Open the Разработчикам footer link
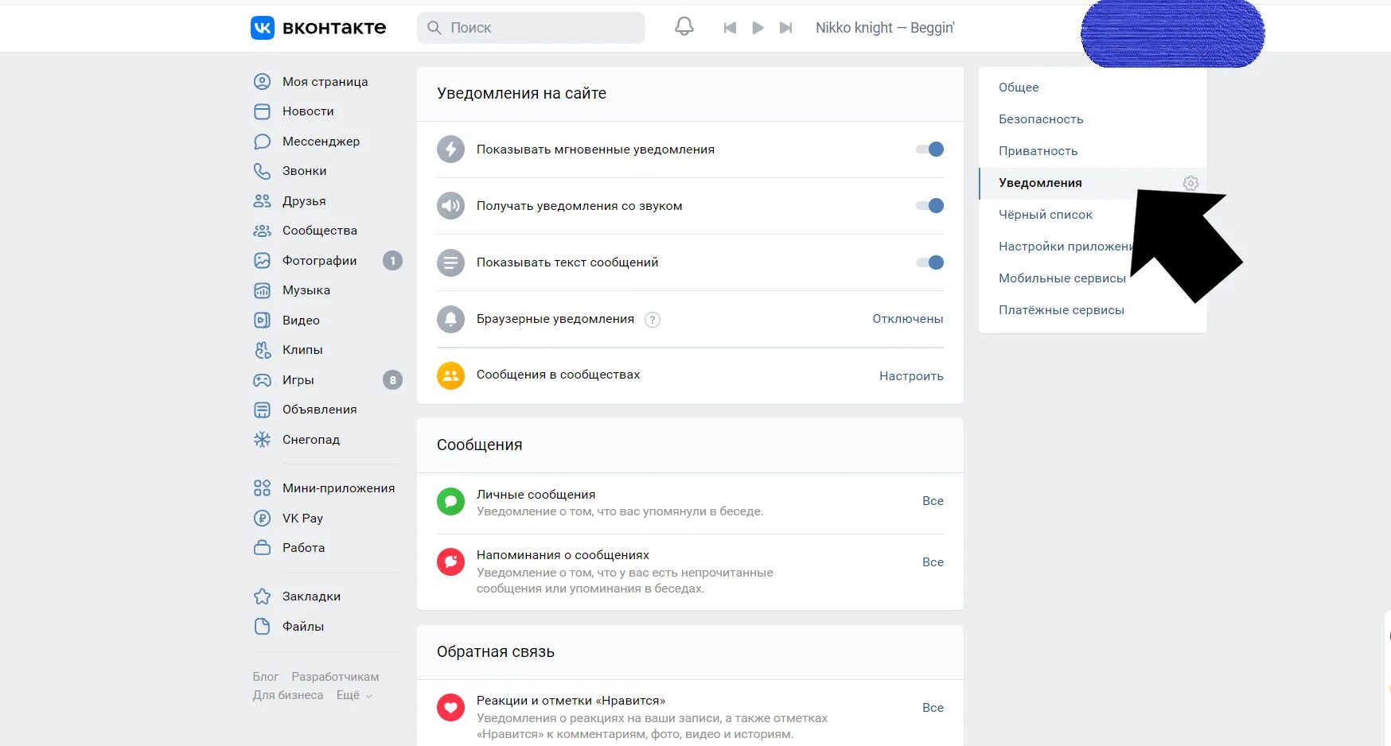The height and width of the screenshot is (746, 1391). [x=335, y=677]
